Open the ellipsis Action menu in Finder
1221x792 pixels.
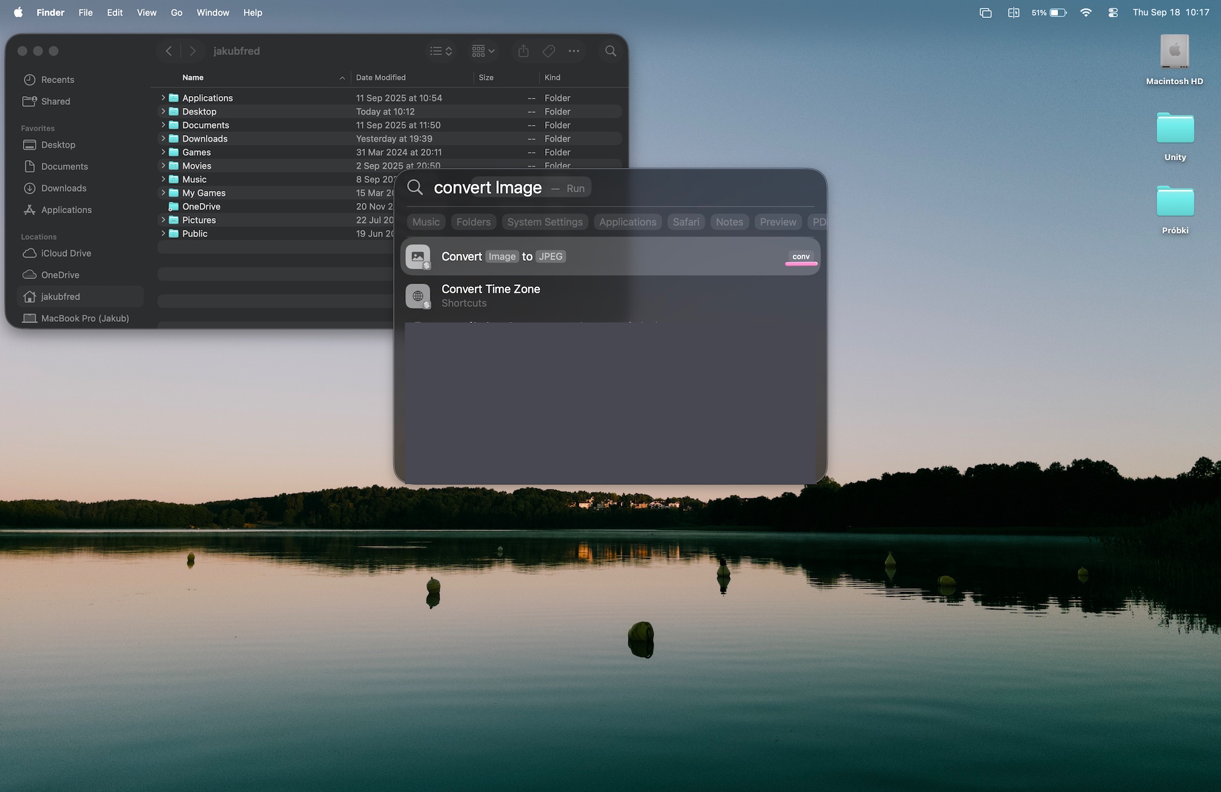(x=574, y=51)
